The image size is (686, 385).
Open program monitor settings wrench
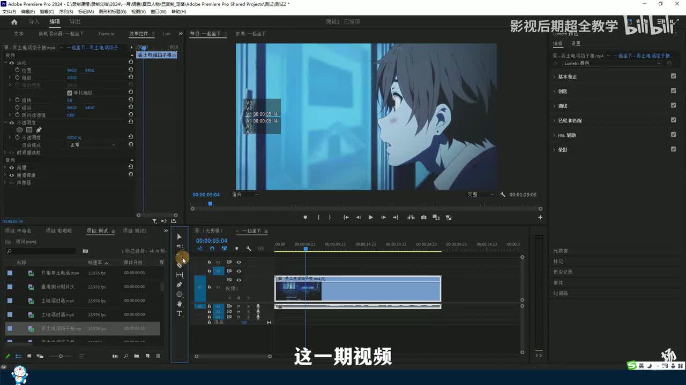tap(503, 195)
